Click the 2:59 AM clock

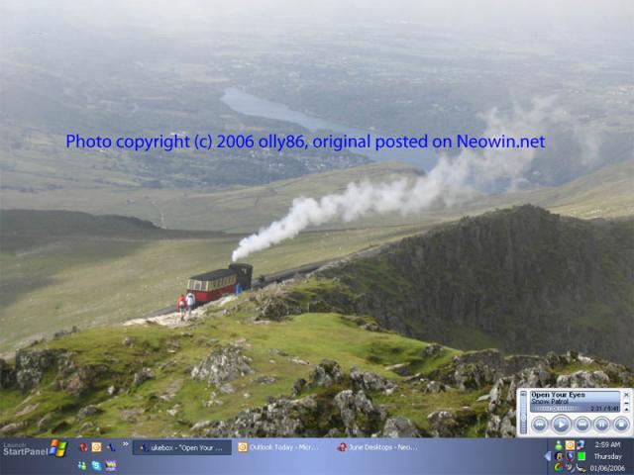tap(607, 444)
